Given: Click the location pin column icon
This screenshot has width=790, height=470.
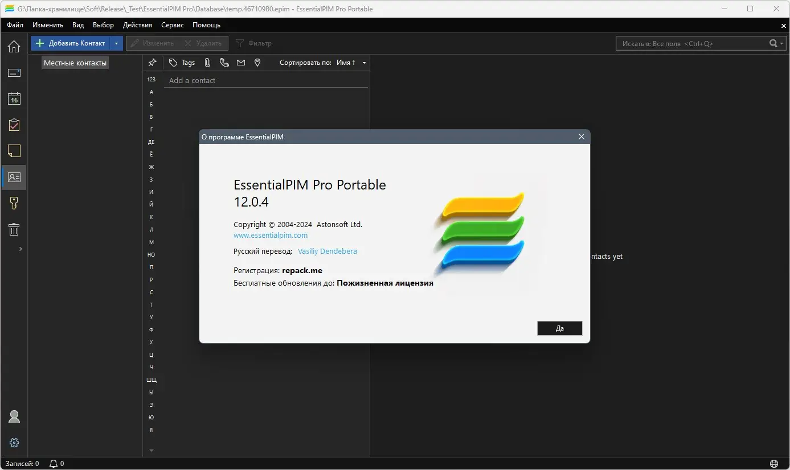Looking at the screenshot, I should [x=257, y=63].
